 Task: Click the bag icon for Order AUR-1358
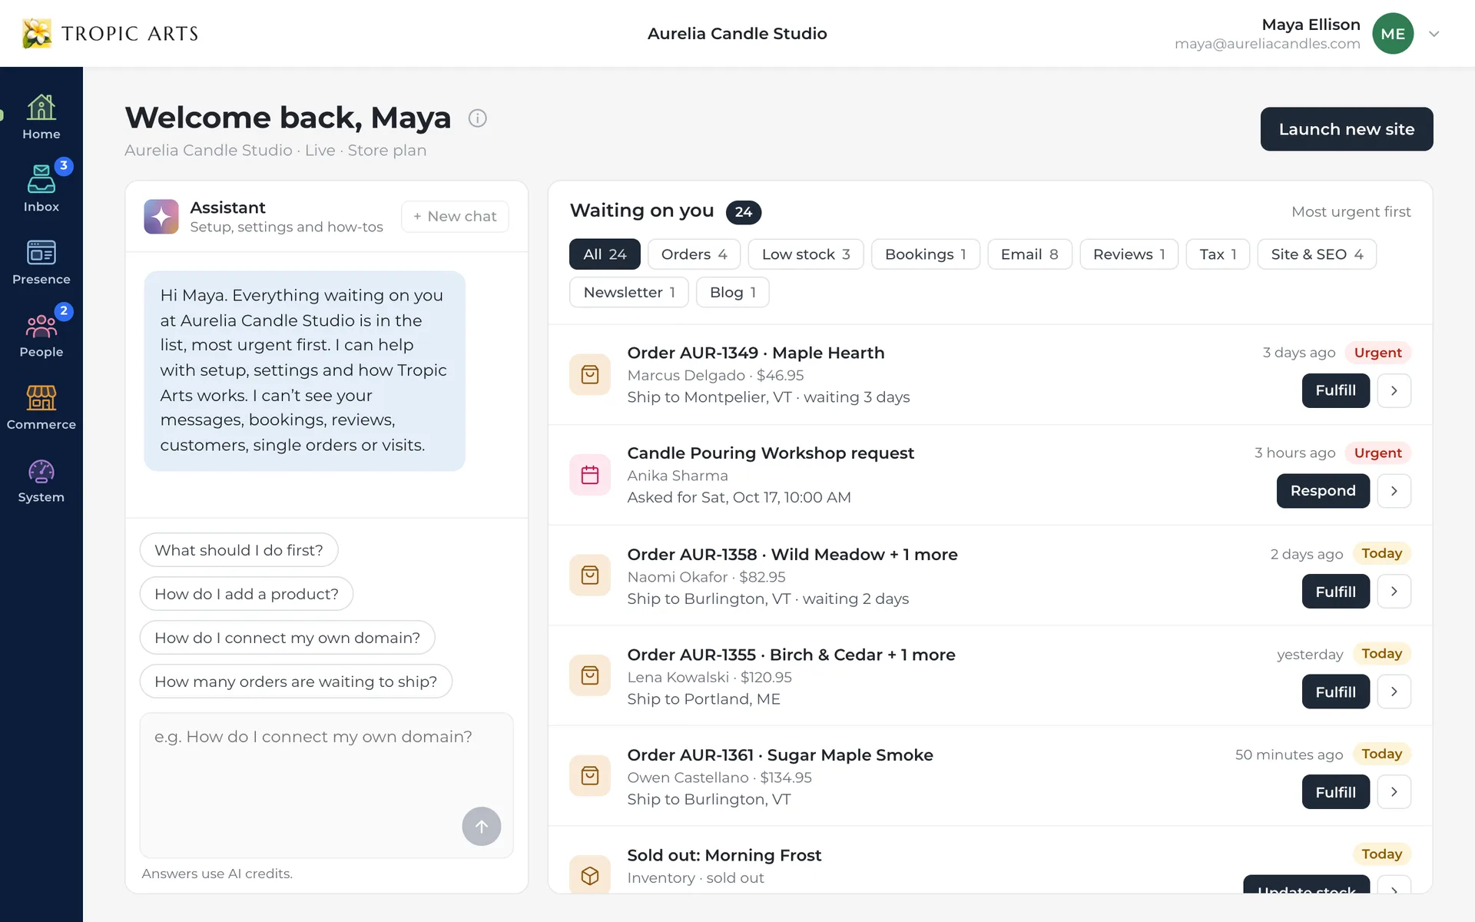pyautogui.click(x=590, y=575)
